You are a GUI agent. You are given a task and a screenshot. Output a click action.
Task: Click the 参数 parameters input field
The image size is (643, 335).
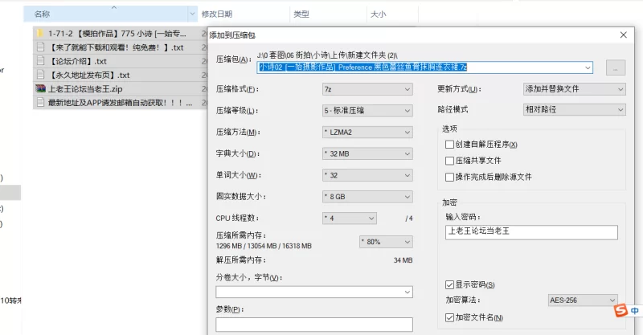point(313,325)
